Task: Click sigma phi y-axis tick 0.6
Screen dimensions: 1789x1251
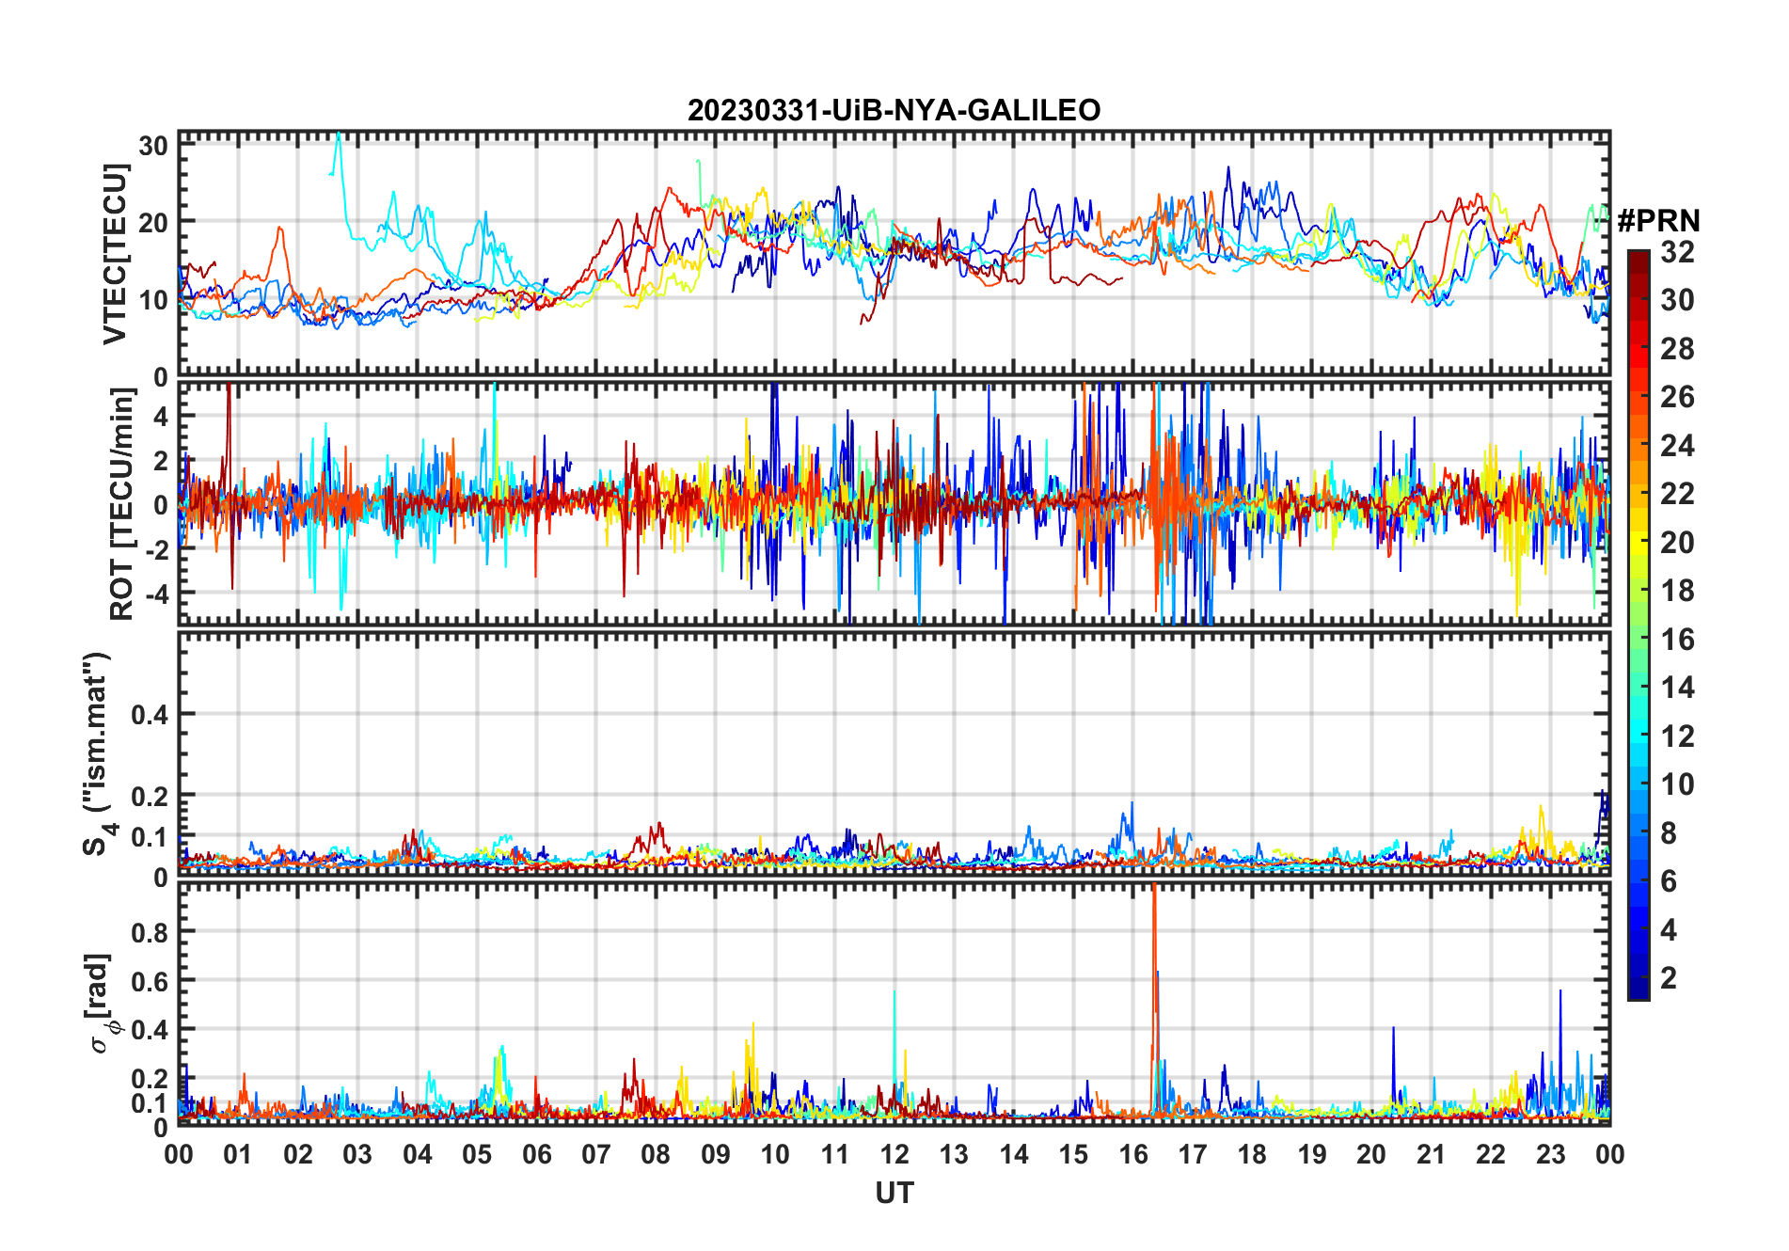Action: click(150, 981)
